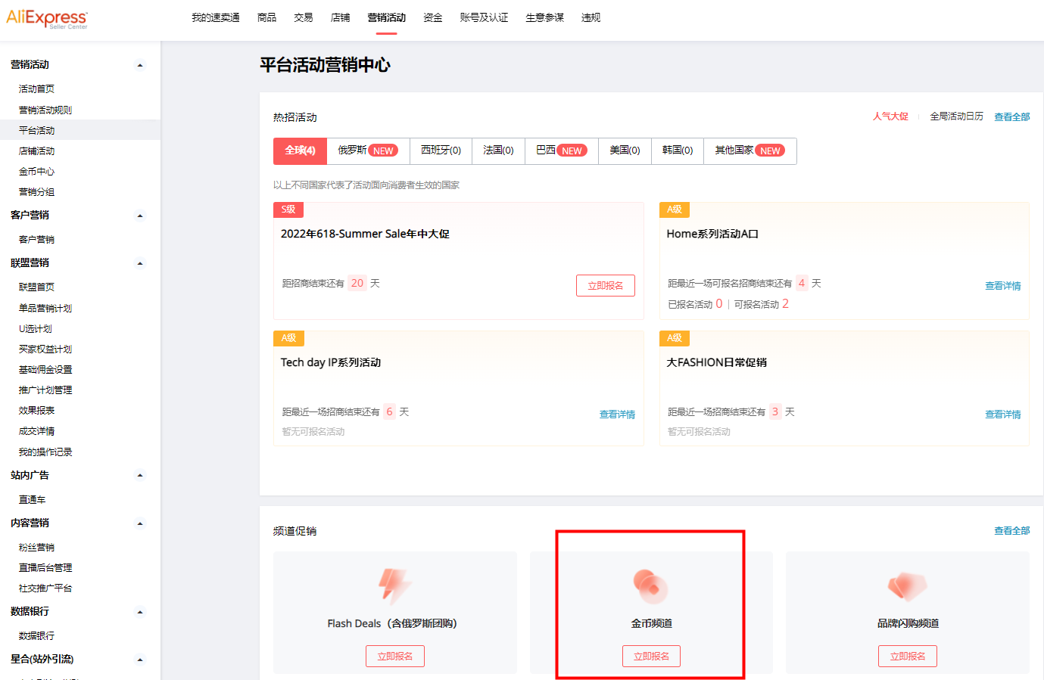This screenshot has height=680, width=1044.
Task: Open 联盟首页 in sidebar
Action: [36, 287]
